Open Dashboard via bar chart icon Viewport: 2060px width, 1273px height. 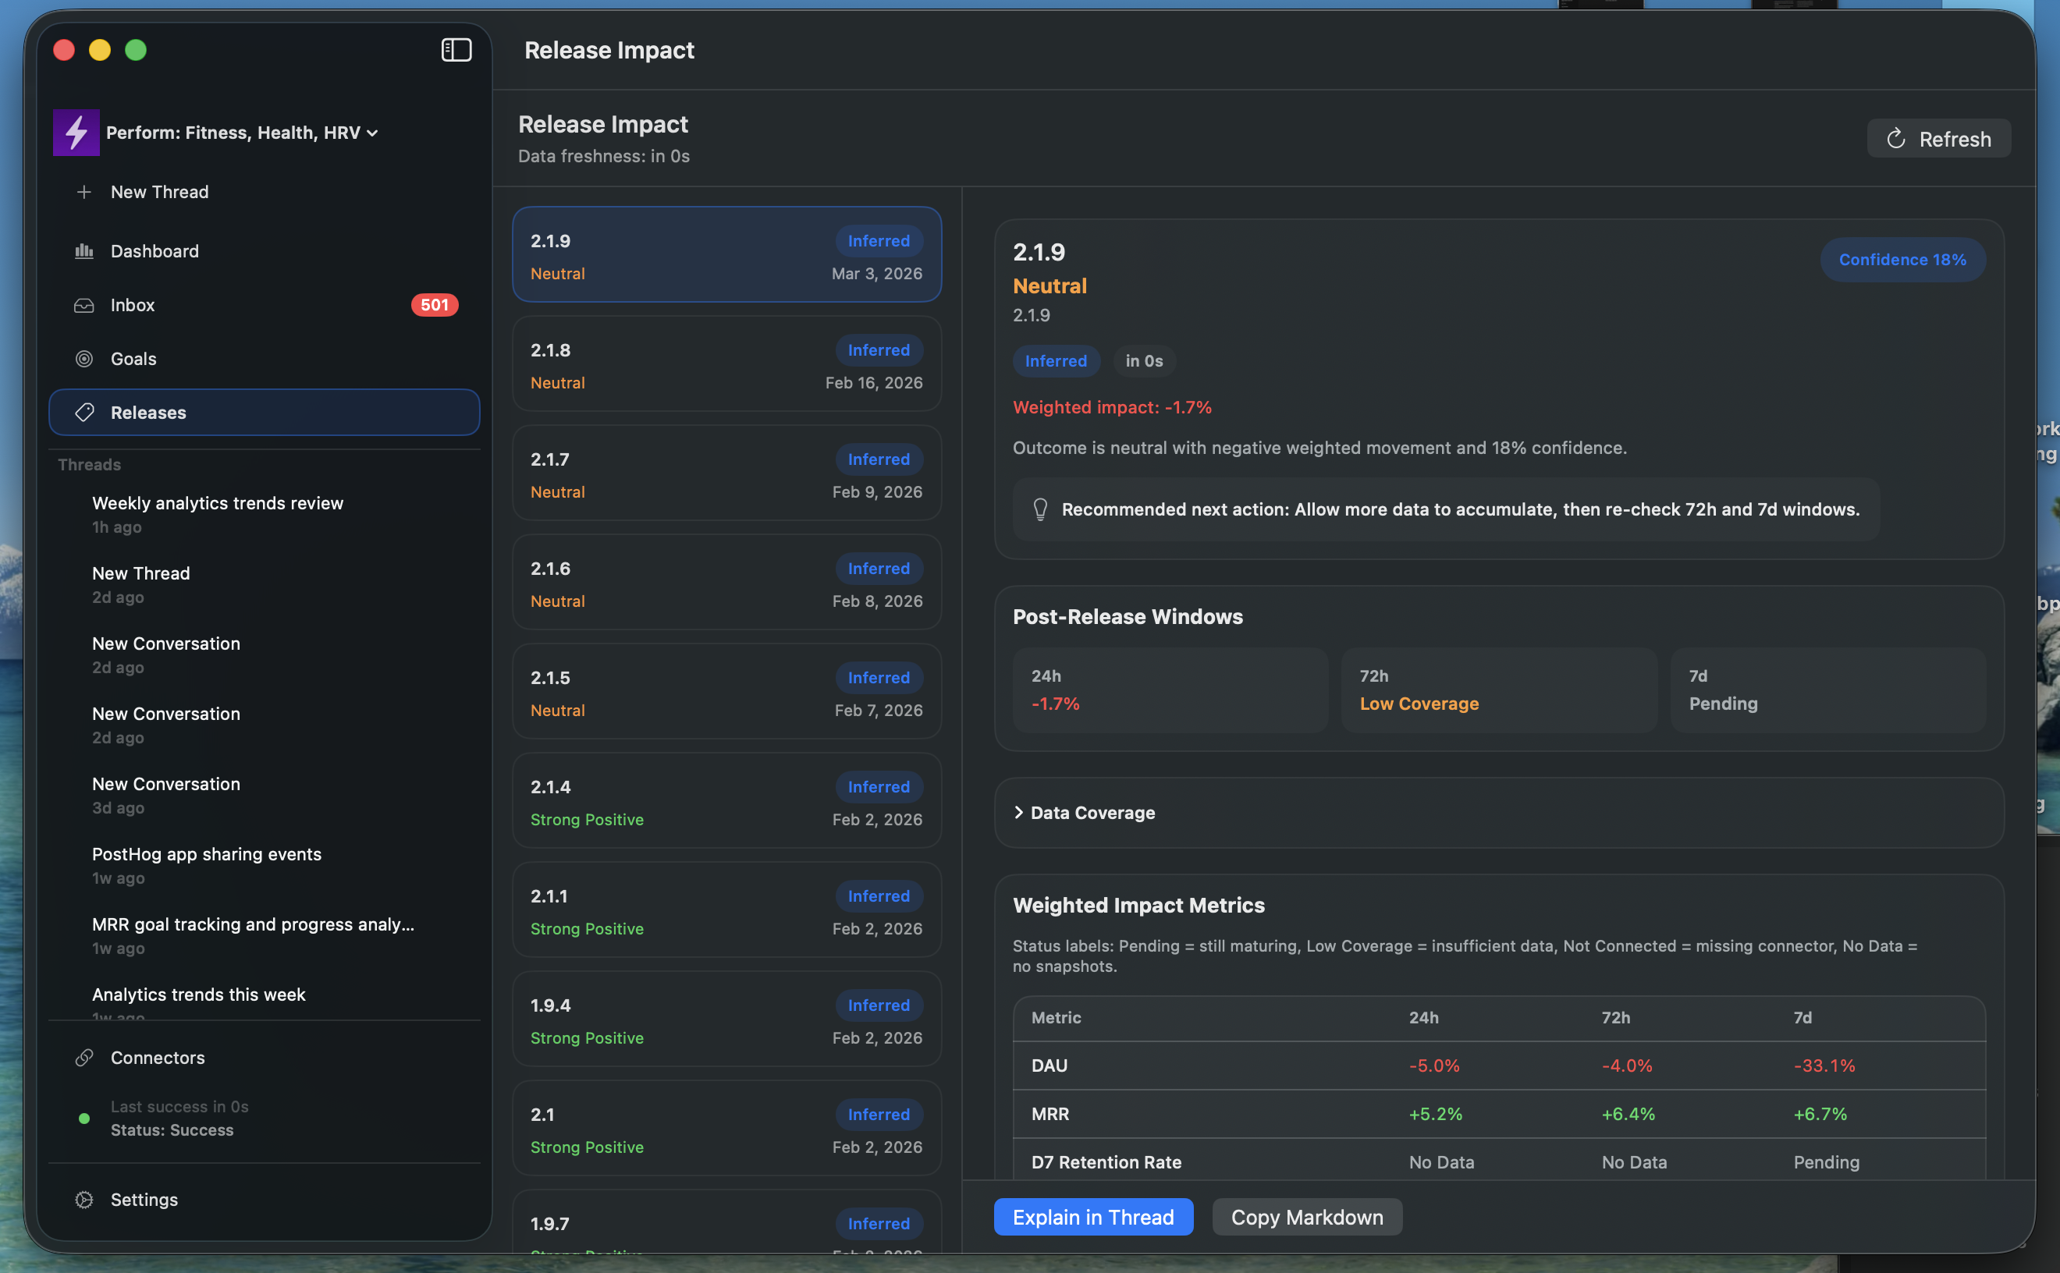click(x=84, y=251)
